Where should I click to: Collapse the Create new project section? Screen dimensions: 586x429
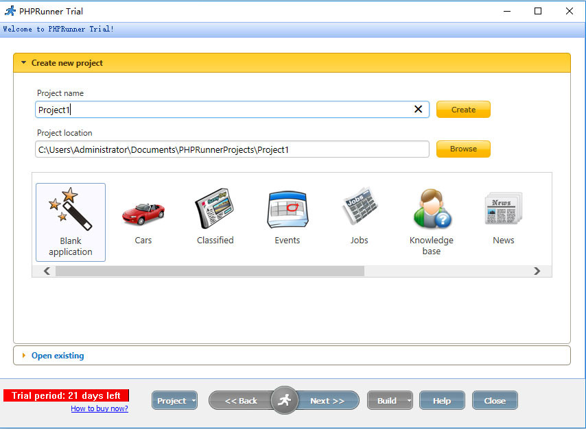(24, 63)
